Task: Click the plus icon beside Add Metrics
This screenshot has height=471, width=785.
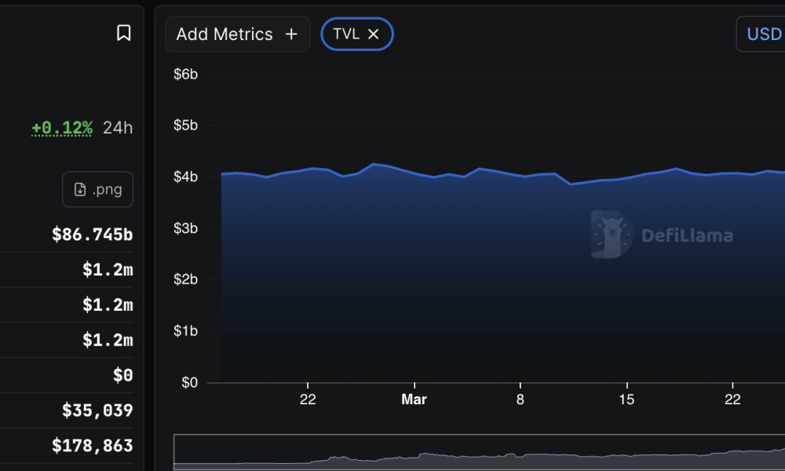Action: click(291, 34)
